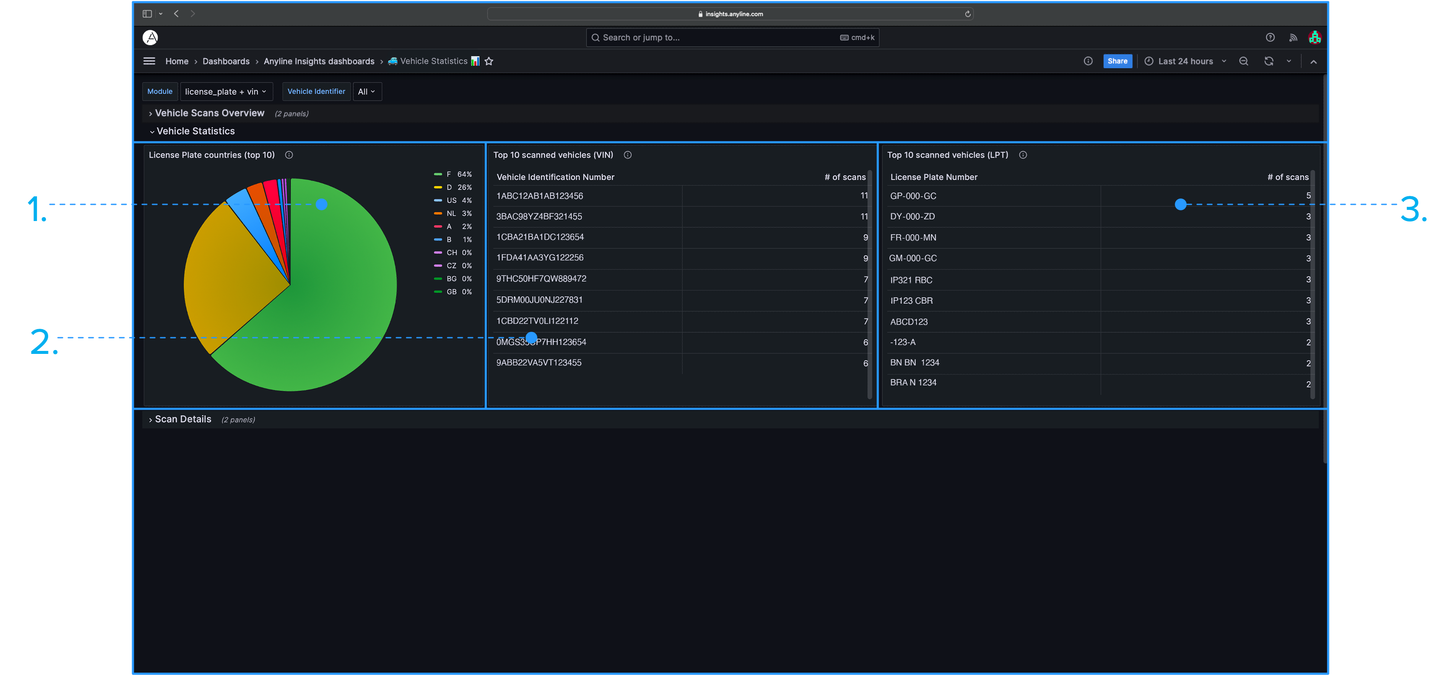Select the Last 24 hours time range dropdown
This screenshot has width=1453, height=675.
pyautogui.click(x=1187, y=61)
